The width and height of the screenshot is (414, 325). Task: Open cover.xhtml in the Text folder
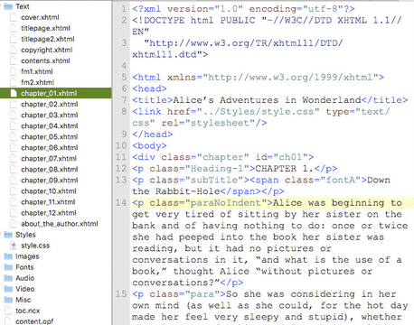click(40, 17)
